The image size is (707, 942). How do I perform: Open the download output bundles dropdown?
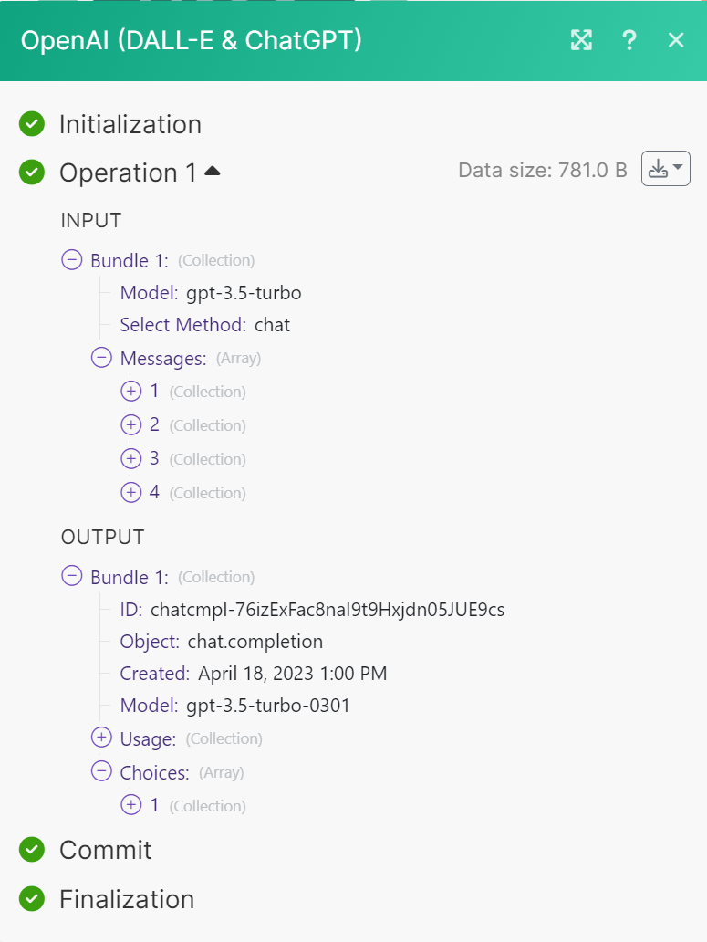pos(665,169)
